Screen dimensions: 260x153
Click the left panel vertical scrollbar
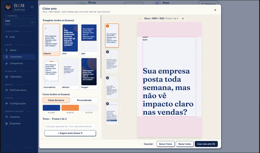(101, 47)
